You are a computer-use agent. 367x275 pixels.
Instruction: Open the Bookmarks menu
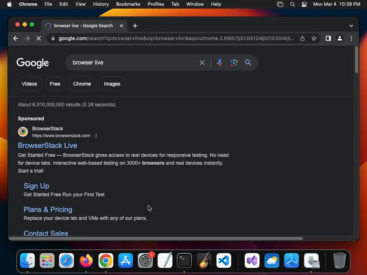click(128, 4)
